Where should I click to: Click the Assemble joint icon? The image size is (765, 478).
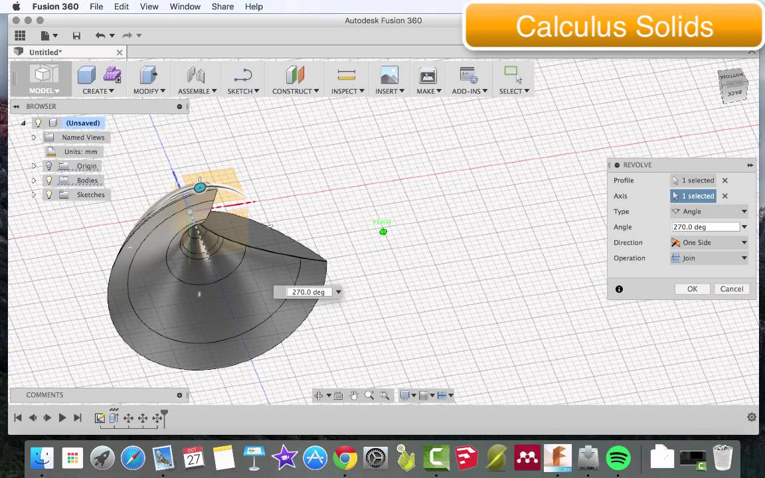(x=197, y=75)
